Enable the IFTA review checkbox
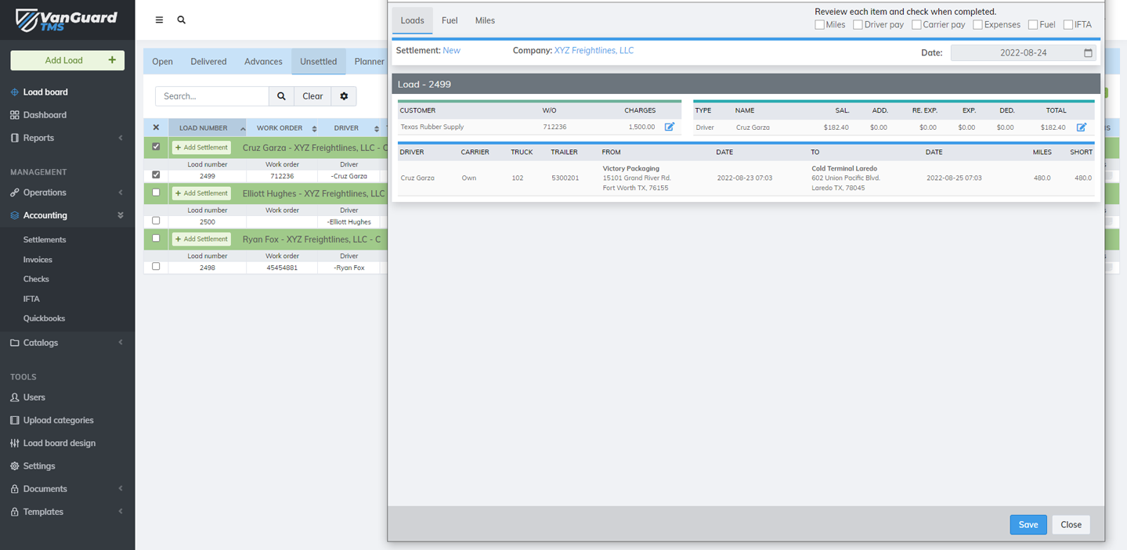 [1067, 25]
